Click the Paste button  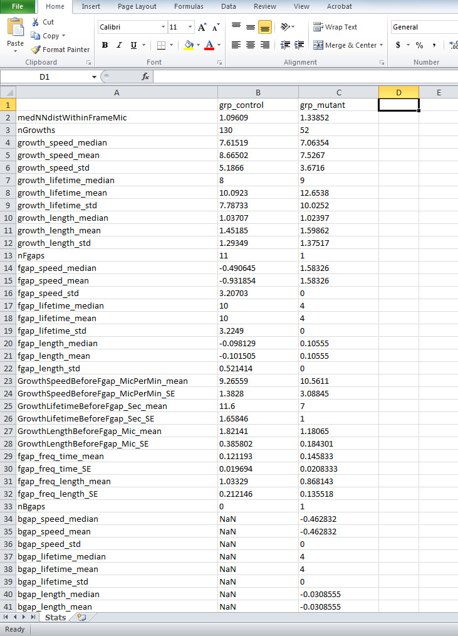pos(15,36)
